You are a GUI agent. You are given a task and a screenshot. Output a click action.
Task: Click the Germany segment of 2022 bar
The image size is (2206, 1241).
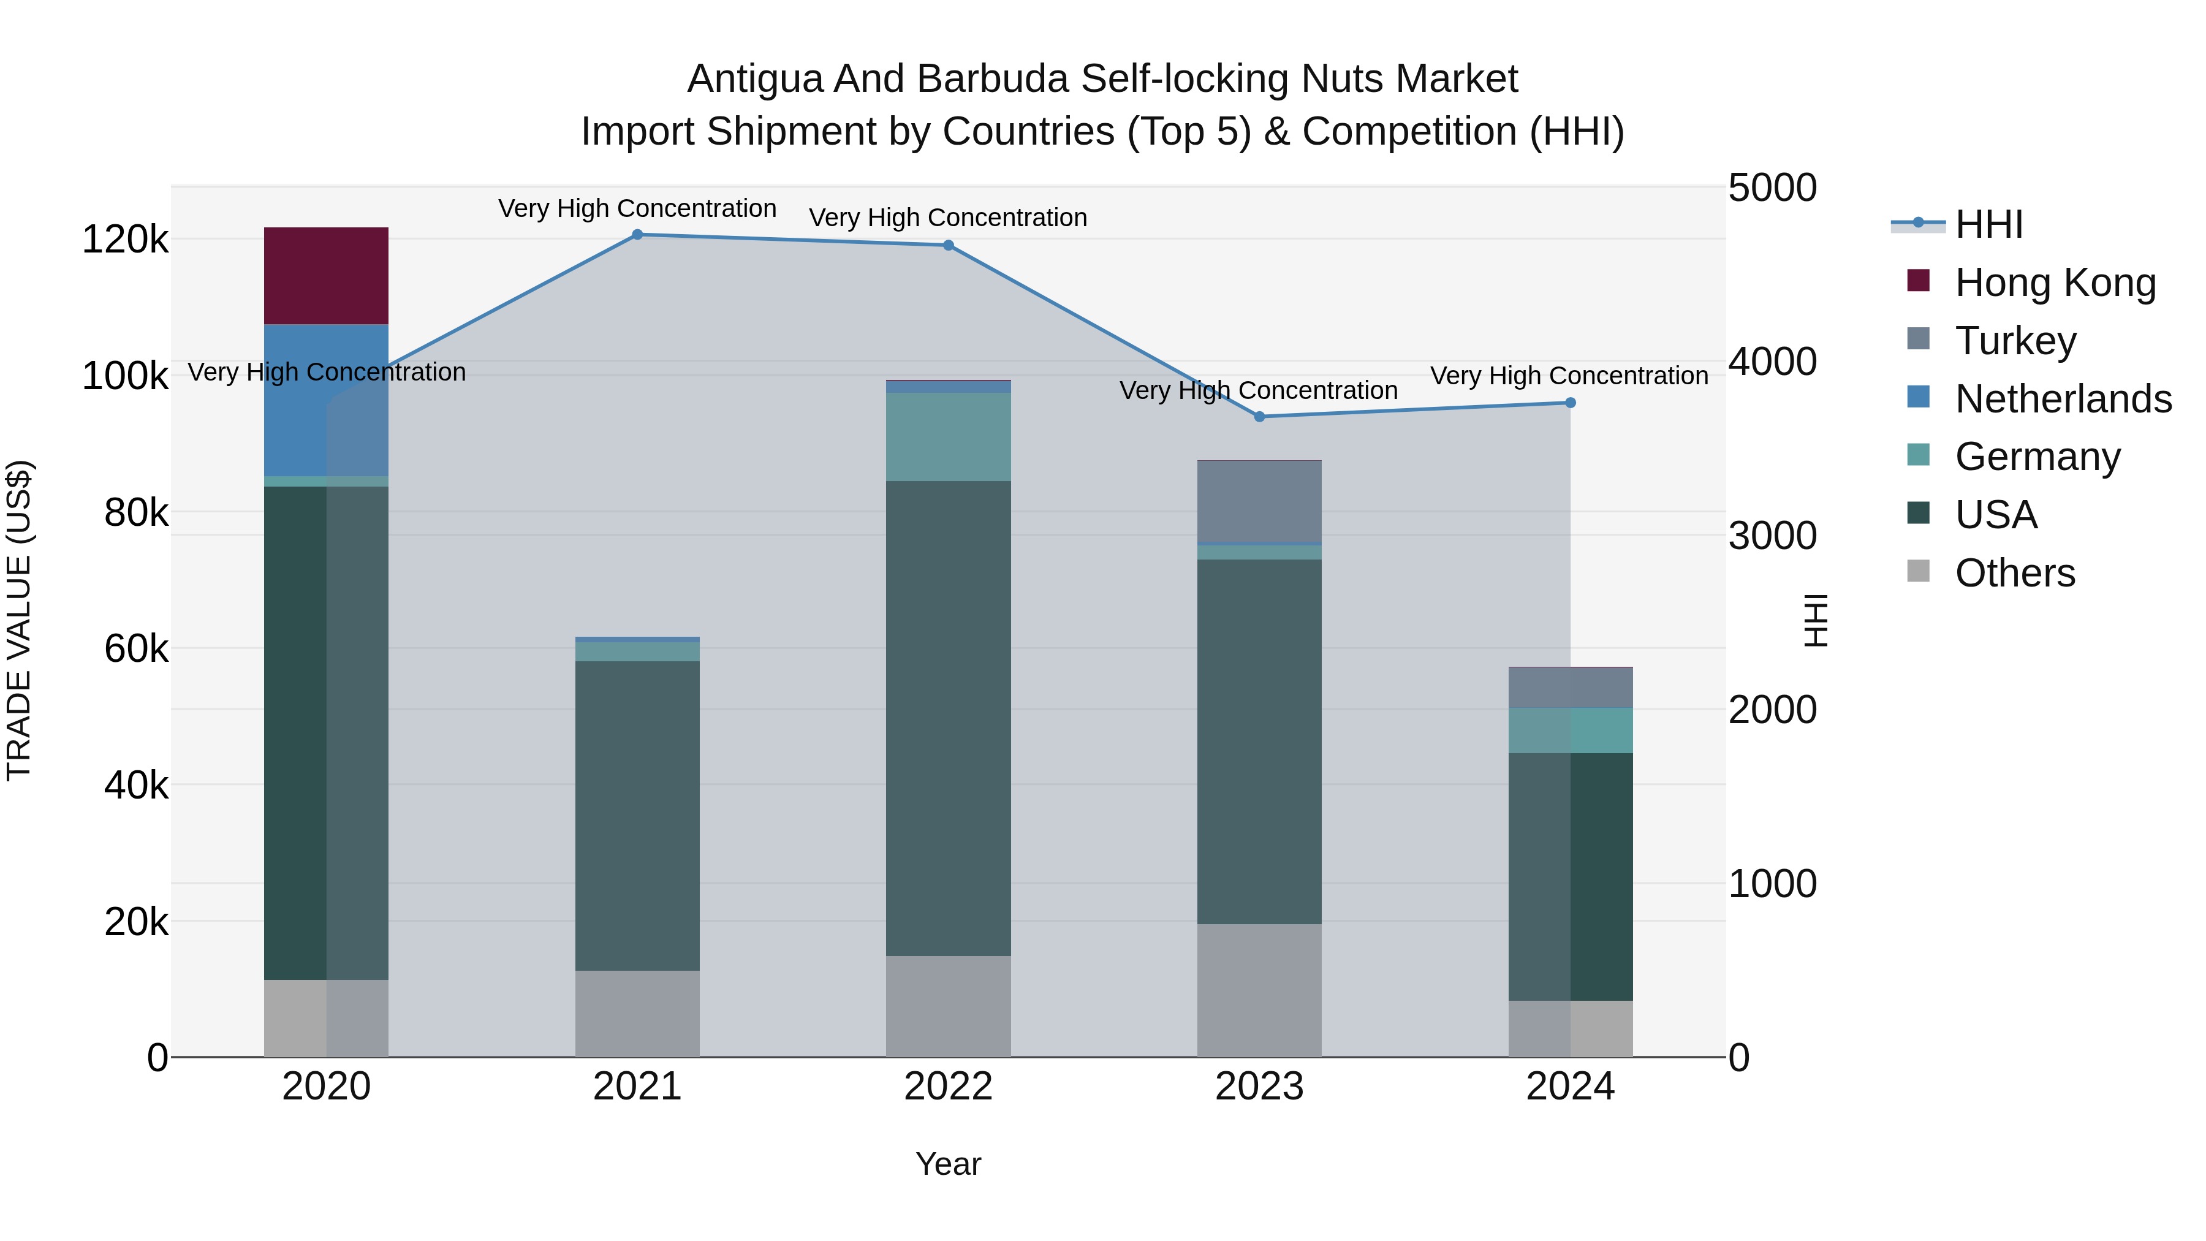tap(948, 437)
